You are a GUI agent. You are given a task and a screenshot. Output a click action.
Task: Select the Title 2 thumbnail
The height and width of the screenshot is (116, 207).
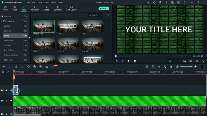pyautogui.click(x=68, y=26)
